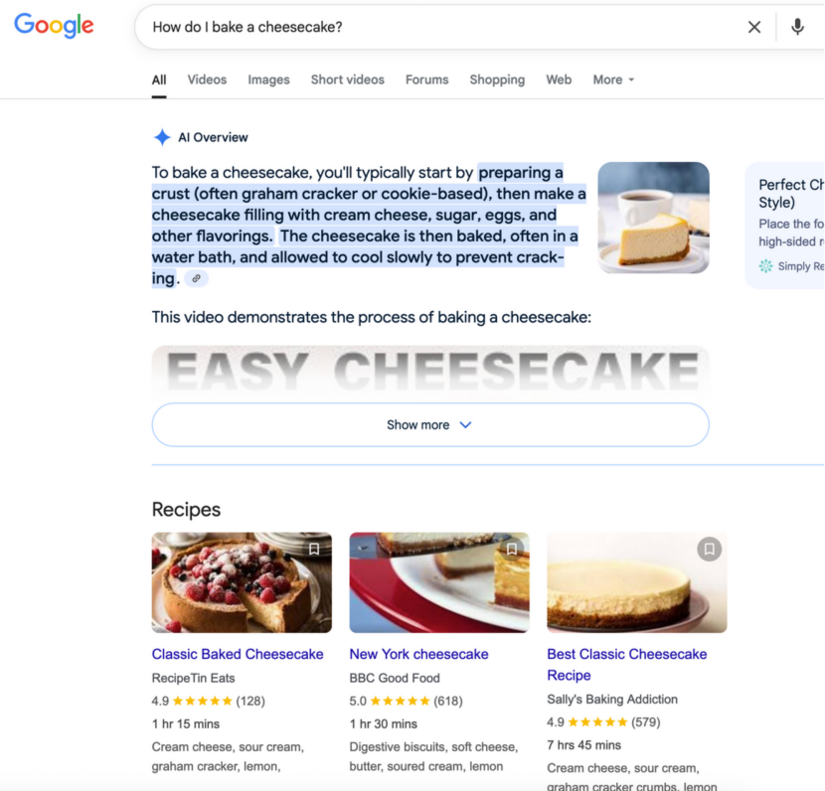Open the Forums tab

426,79
